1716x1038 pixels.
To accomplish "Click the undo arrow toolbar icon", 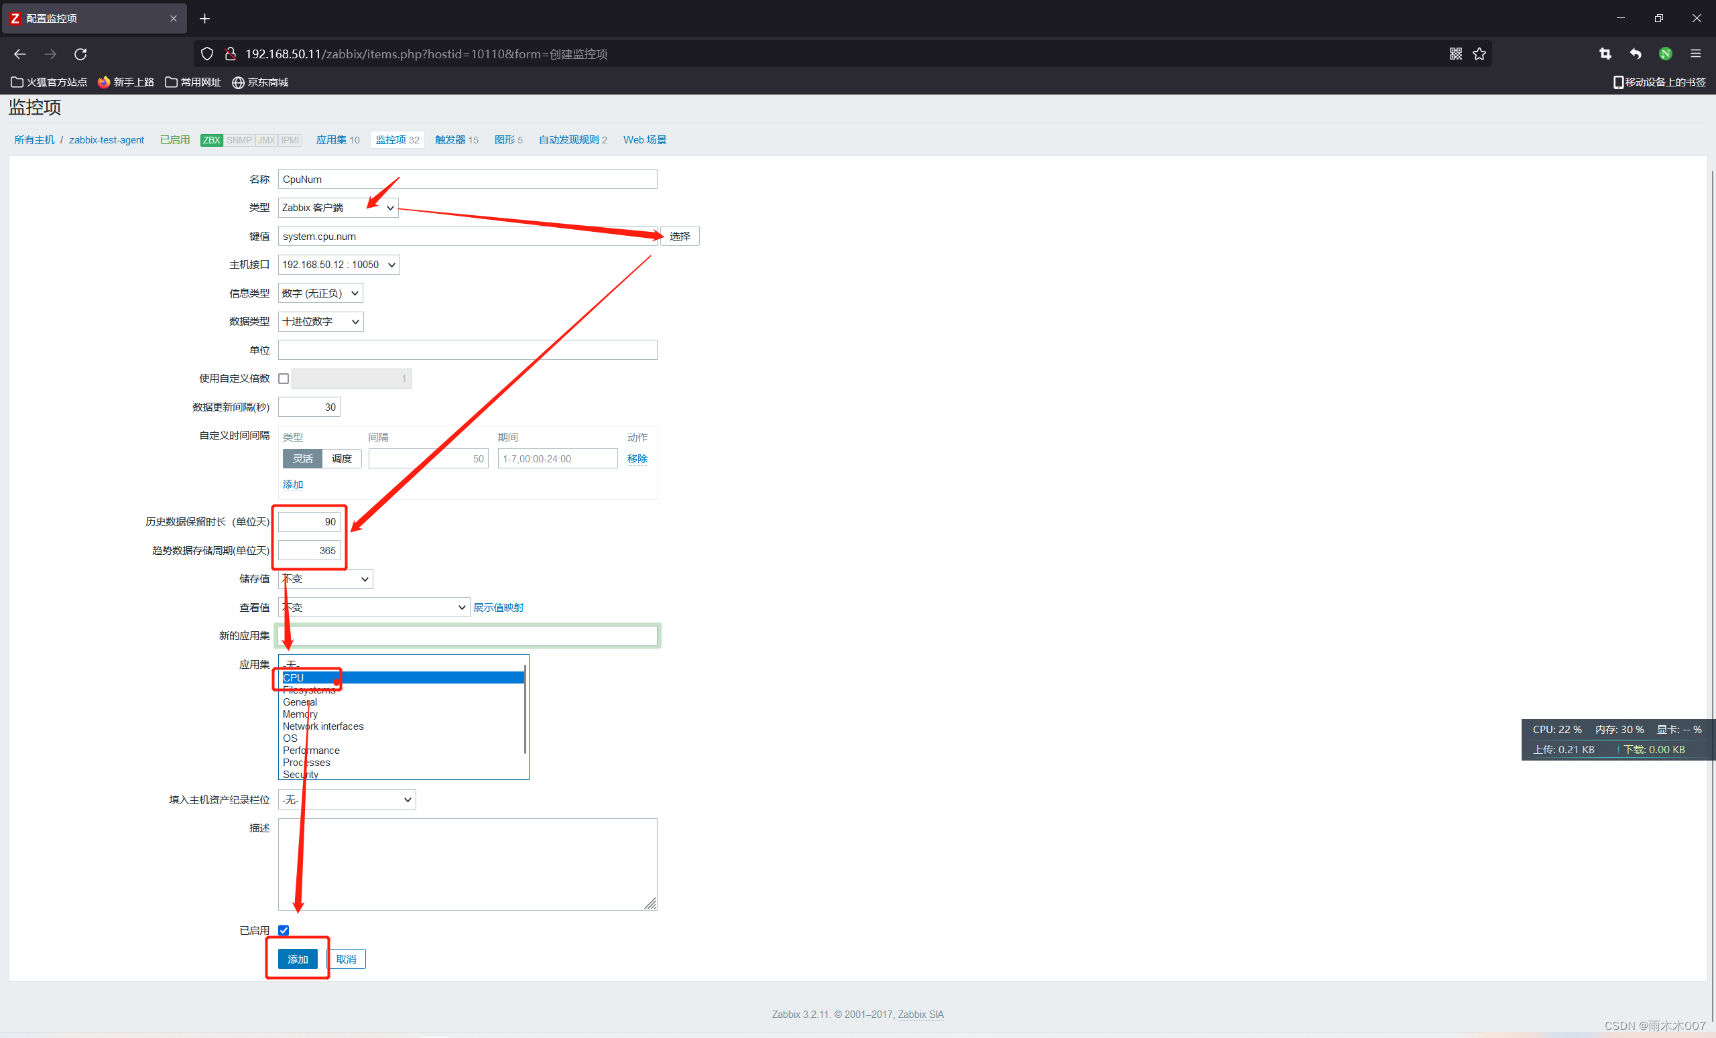I will click(x=1635, y=54).
